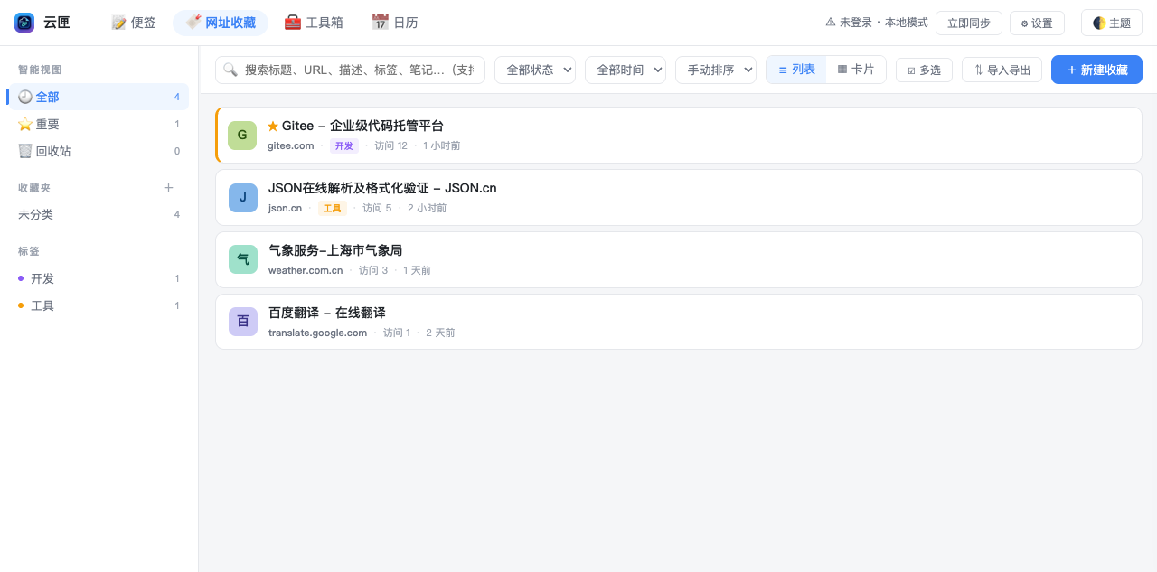Open the 气象服务–上海市气象局 bookmark title
The height and width of the screenshot is (572, 1157).
click(x=335, y=250)
